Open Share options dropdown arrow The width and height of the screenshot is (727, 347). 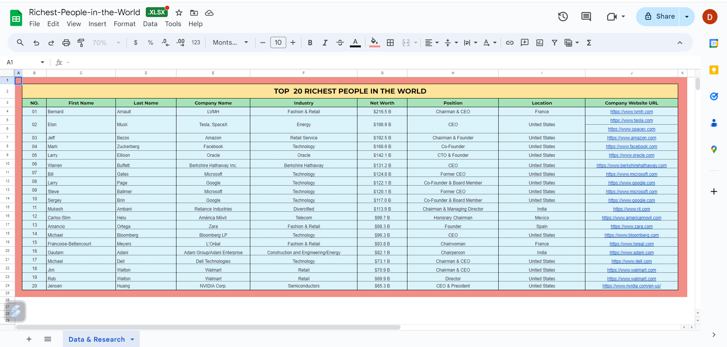coord(687,17)
